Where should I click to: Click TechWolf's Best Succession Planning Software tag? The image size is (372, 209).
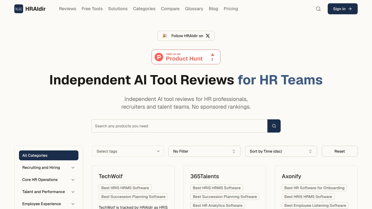tap(133, 197)
